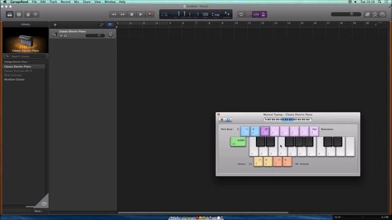Screen dimensions: 392x220
Task: Switch to the Keyboard view in Musical Typing
Action: point(222,120)
